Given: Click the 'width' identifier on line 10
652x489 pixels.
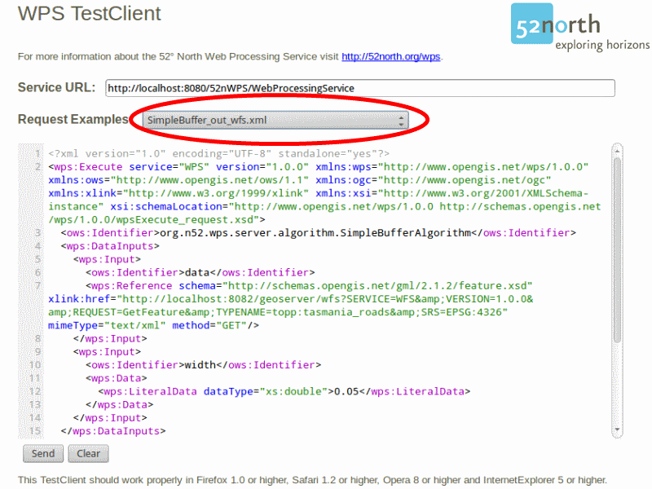Looking at the screenshot, I should coord(200,365).
